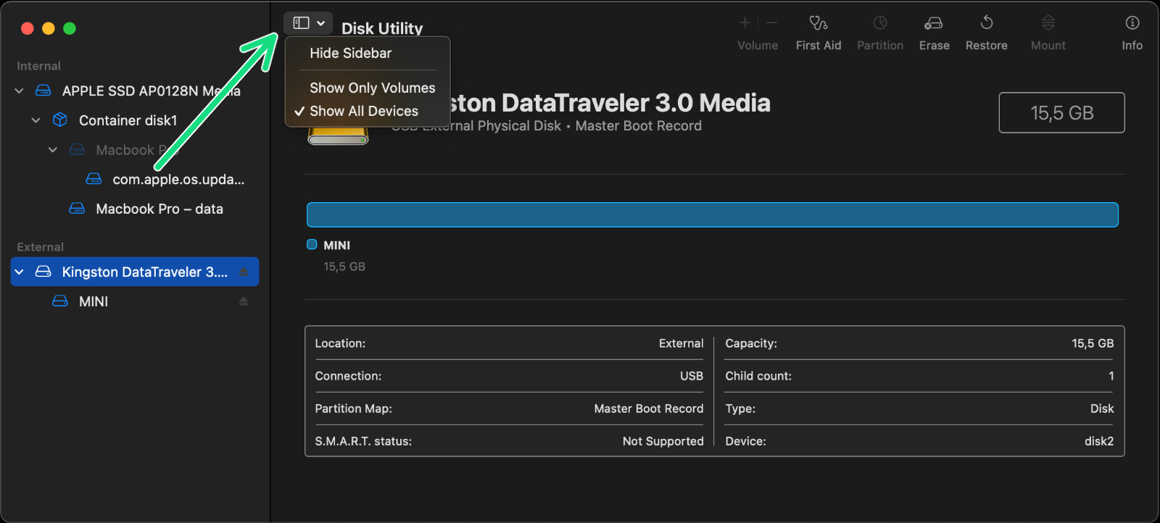The width and height of the screenshot is (1160, 523).
Task: Click the Restore arrow icon
Action: point(987,23)
